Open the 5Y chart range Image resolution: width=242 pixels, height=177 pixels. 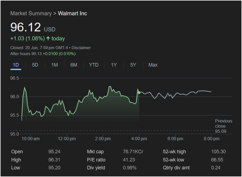[x=133, y=65]
